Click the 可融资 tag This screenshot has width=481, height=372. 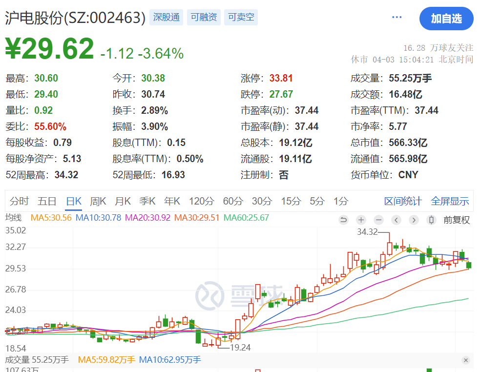click(204, 17)
